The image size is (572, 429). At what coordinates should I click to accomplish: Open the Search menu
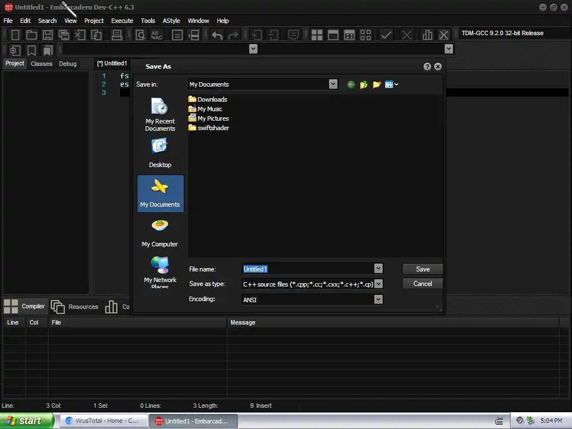pos(47,21)
